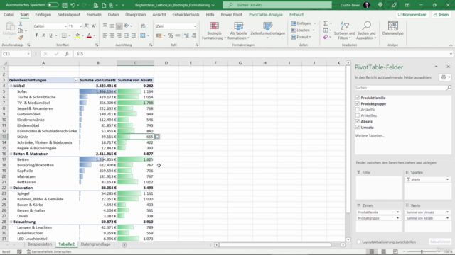The width and height of the screenshot is (455, 255).
Task: Enable Layoutaktualisierung zurückstellen checkbox
Action: pyautogui.click(x=359, y=242)
